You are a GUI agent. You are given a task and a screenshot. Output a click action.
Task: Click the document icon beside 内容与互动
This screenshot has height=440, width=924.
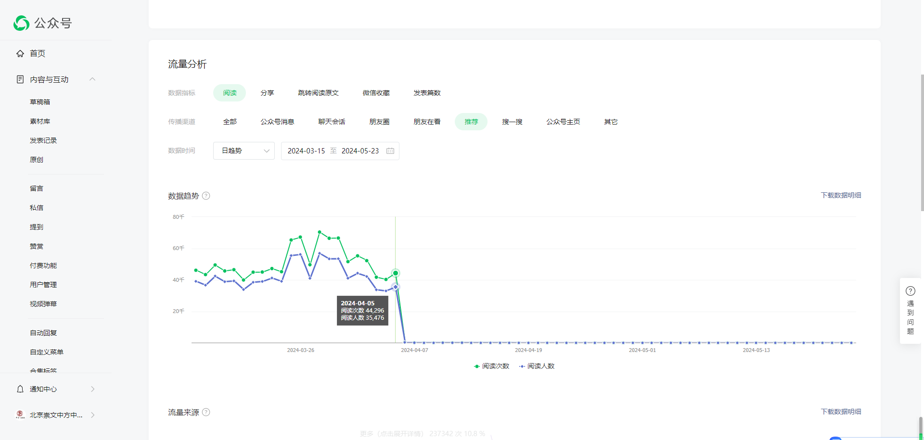(20, 79)
